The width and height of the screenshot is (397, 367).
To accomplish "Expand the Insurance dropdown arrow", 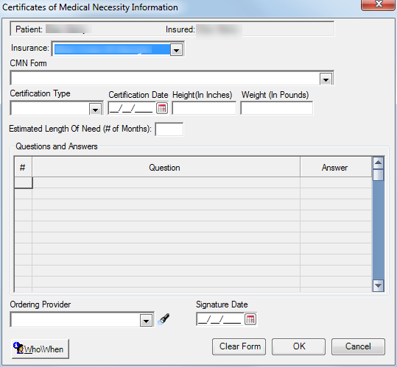I will pyautogui.click(x=176, y=50).
